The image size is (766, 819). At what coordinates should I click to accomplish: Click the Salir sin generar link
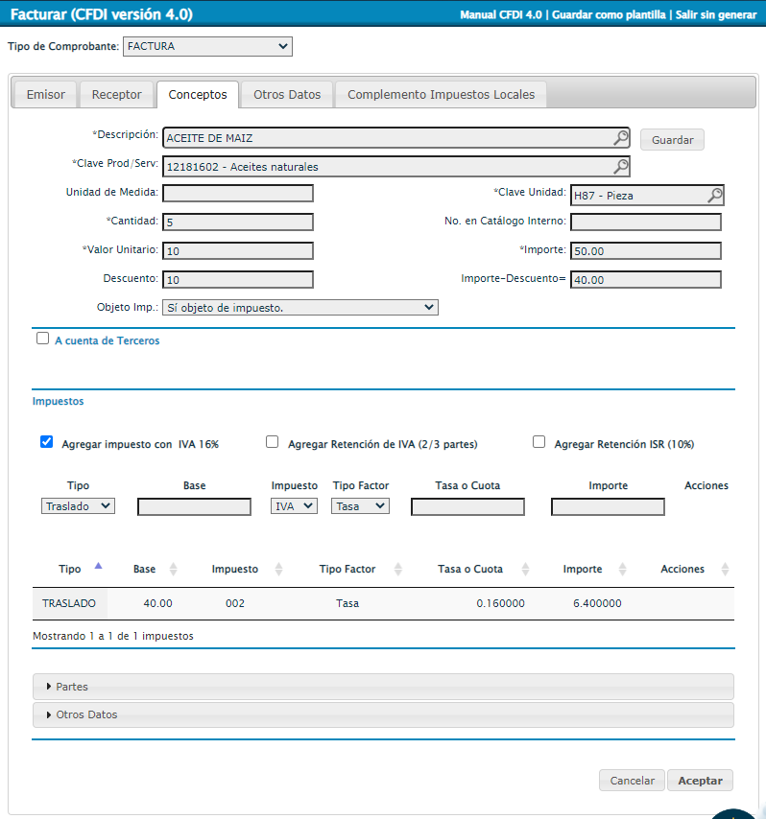click(x=716, y=15)
